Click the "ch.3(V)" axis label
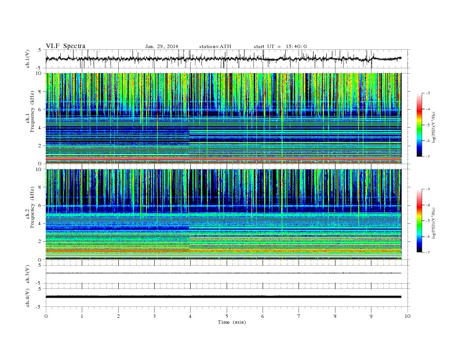 tap(28, 274)
